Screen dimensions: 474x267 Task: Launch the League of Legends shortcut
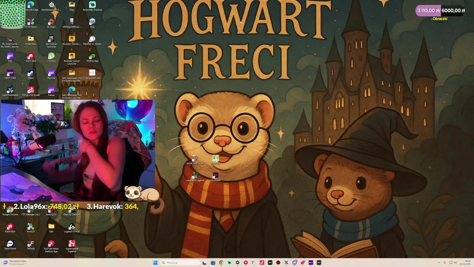195,177
